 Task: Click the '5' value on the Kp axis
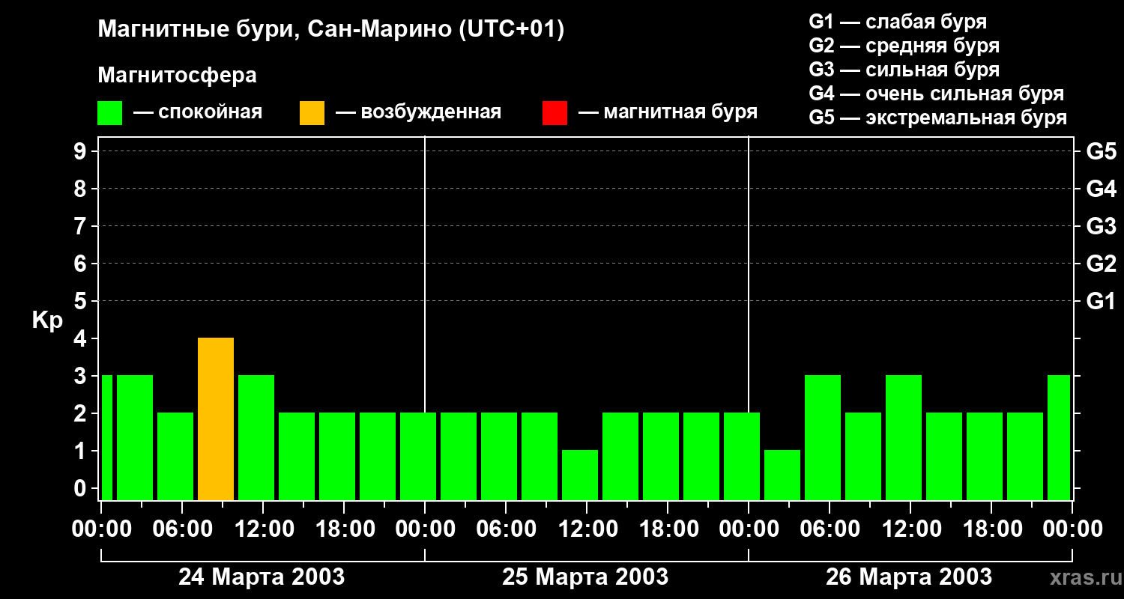82,301
